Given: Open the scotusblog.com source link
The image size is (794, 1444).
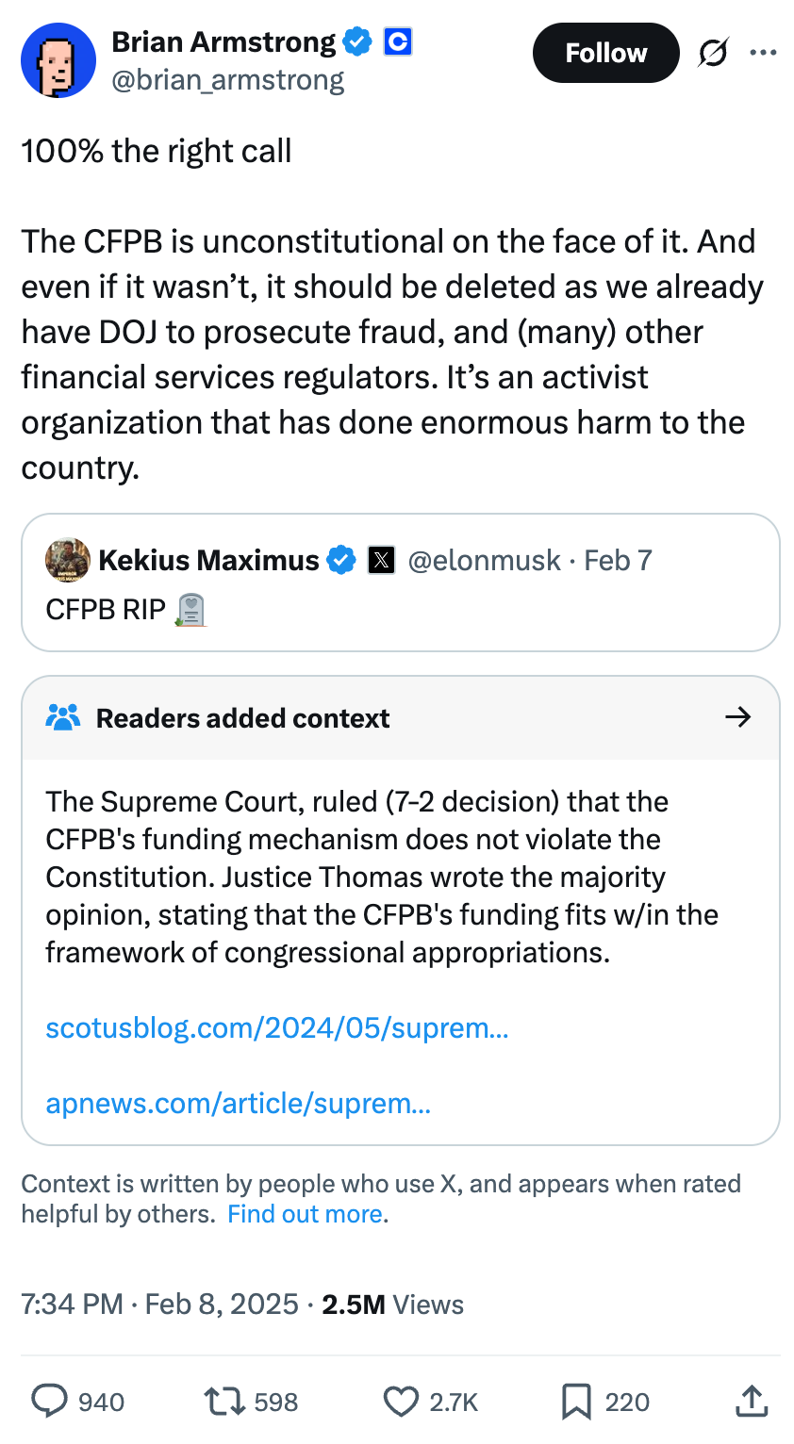Looking at the screenshot, I should [x=277, y=1027].
